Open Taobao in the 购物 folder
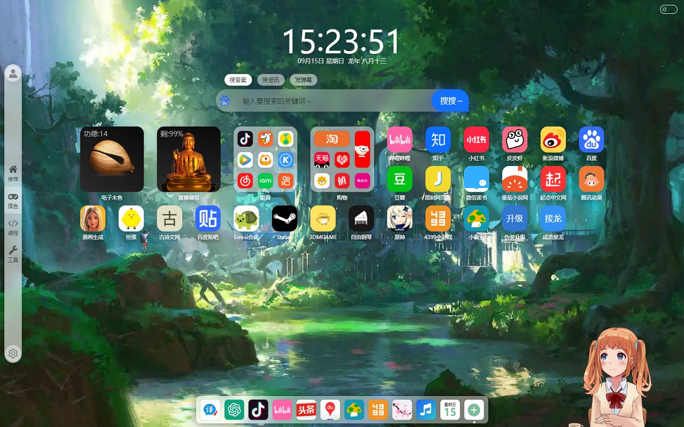Screen dimensions: 684x427 (x=332, y=139)
